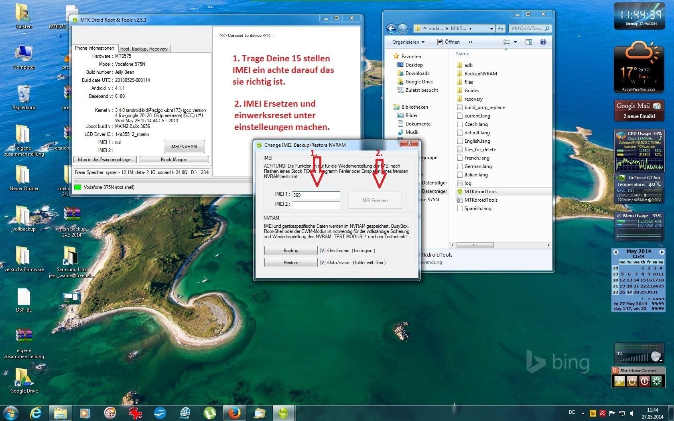Open the mein backup 24.5.2014 archive

click(72, 222)
